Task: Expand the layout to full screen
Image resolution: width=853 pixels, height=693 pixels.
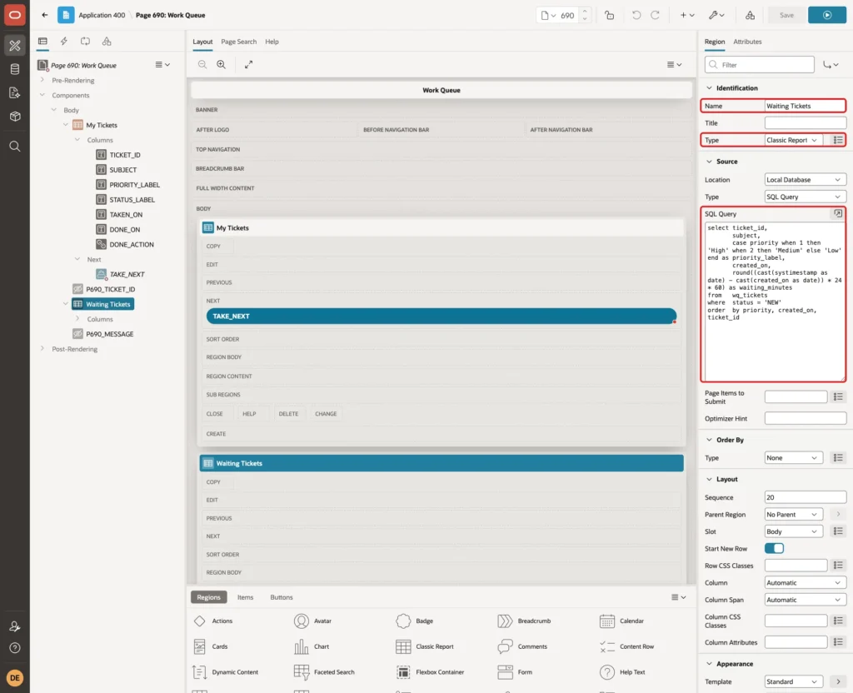Action: 248,64
